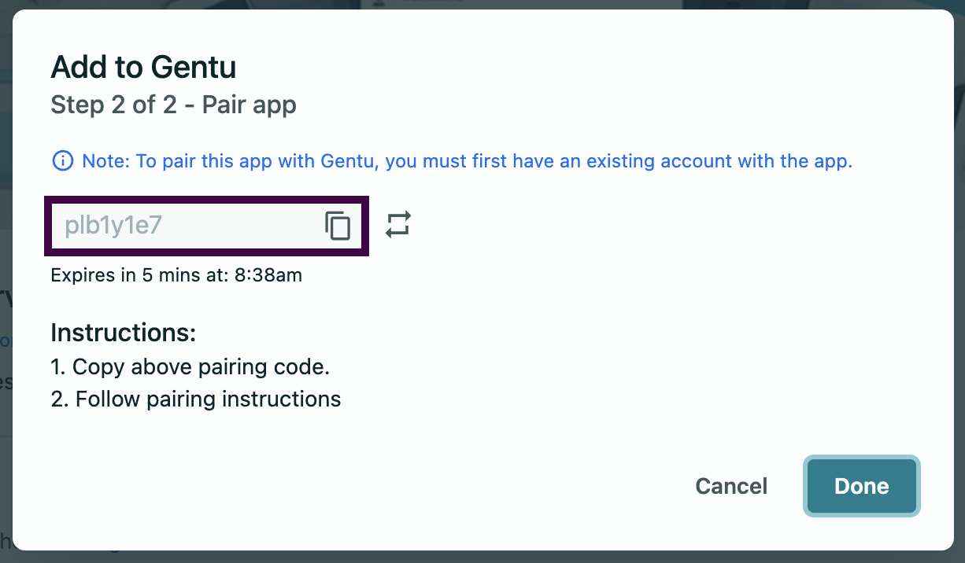This screenshot has width=965, height=563.
Task: Click instruction step 1 about copying the code
Action: click(190, 366)
